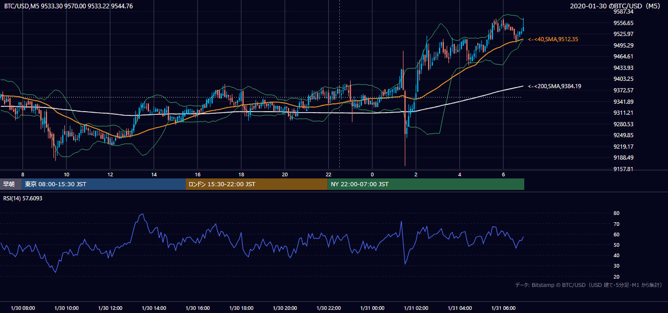Click the bottom axis label 1/30 20:00
The width and height of the screenshot is (668, 313).
(x=284, y=308)
